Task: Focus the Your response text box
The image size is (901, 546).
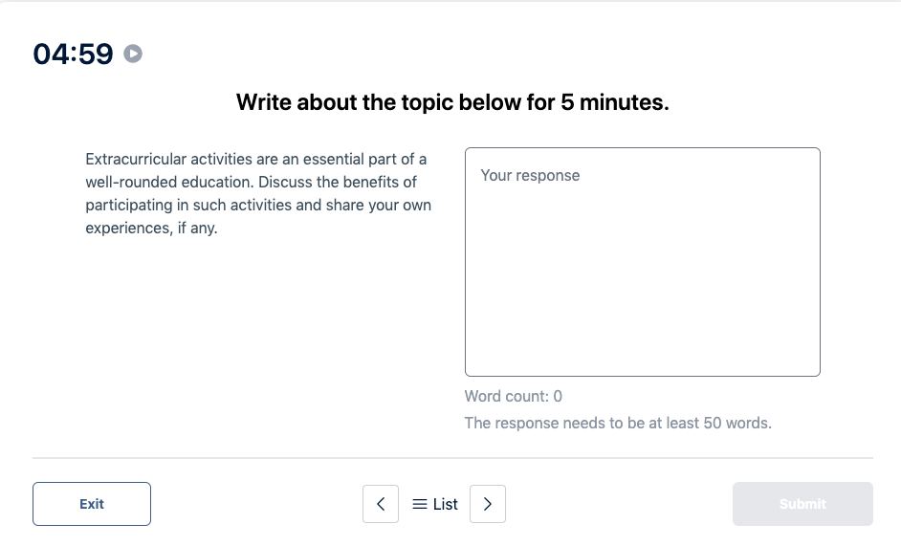Action: pos(643,262)
